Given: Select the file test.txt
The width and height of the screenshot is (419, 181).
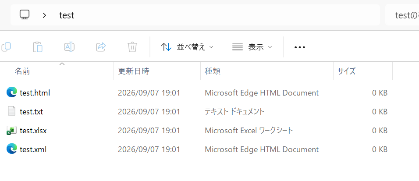Looking at the screenshot, I should (x=31, y=111).
